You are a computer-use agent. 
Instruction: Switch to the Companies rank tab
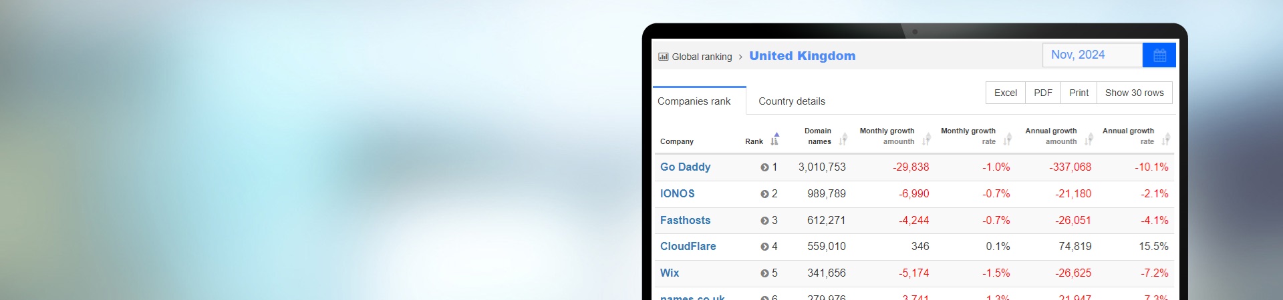tap(699, 101)
